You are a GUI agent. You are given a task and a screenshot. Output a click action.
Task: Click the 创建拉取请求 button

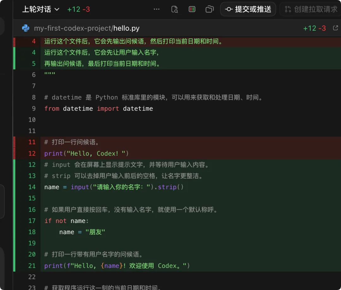coord(311,9)
